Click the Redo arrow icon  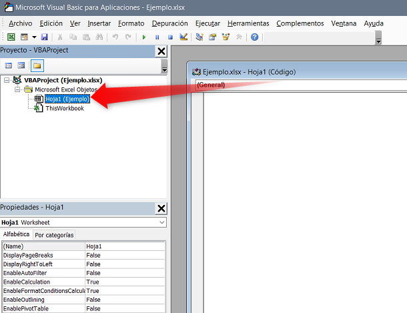tap(128, 37)
